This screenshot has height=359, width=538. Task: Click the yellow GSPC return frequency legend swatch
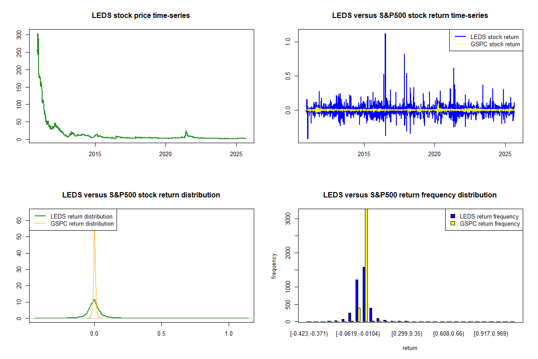[454, 223]
